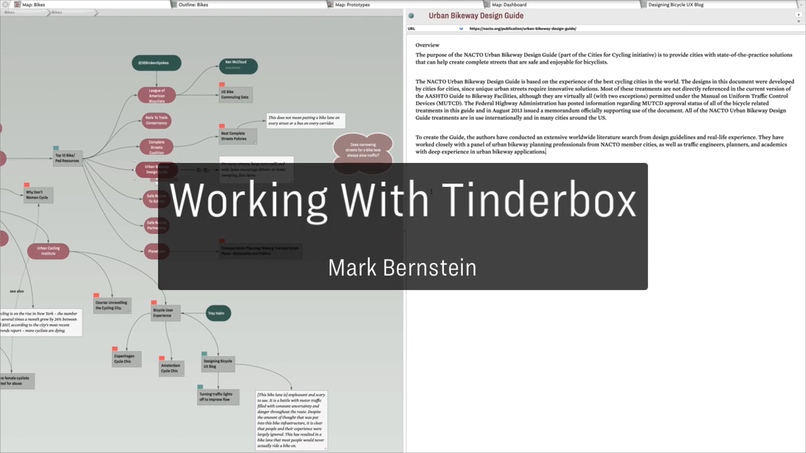Select the Urban Cycling Institute note
Image resolution: width=806 pixels, height=453 pixels.
click(x=48, y=251)
